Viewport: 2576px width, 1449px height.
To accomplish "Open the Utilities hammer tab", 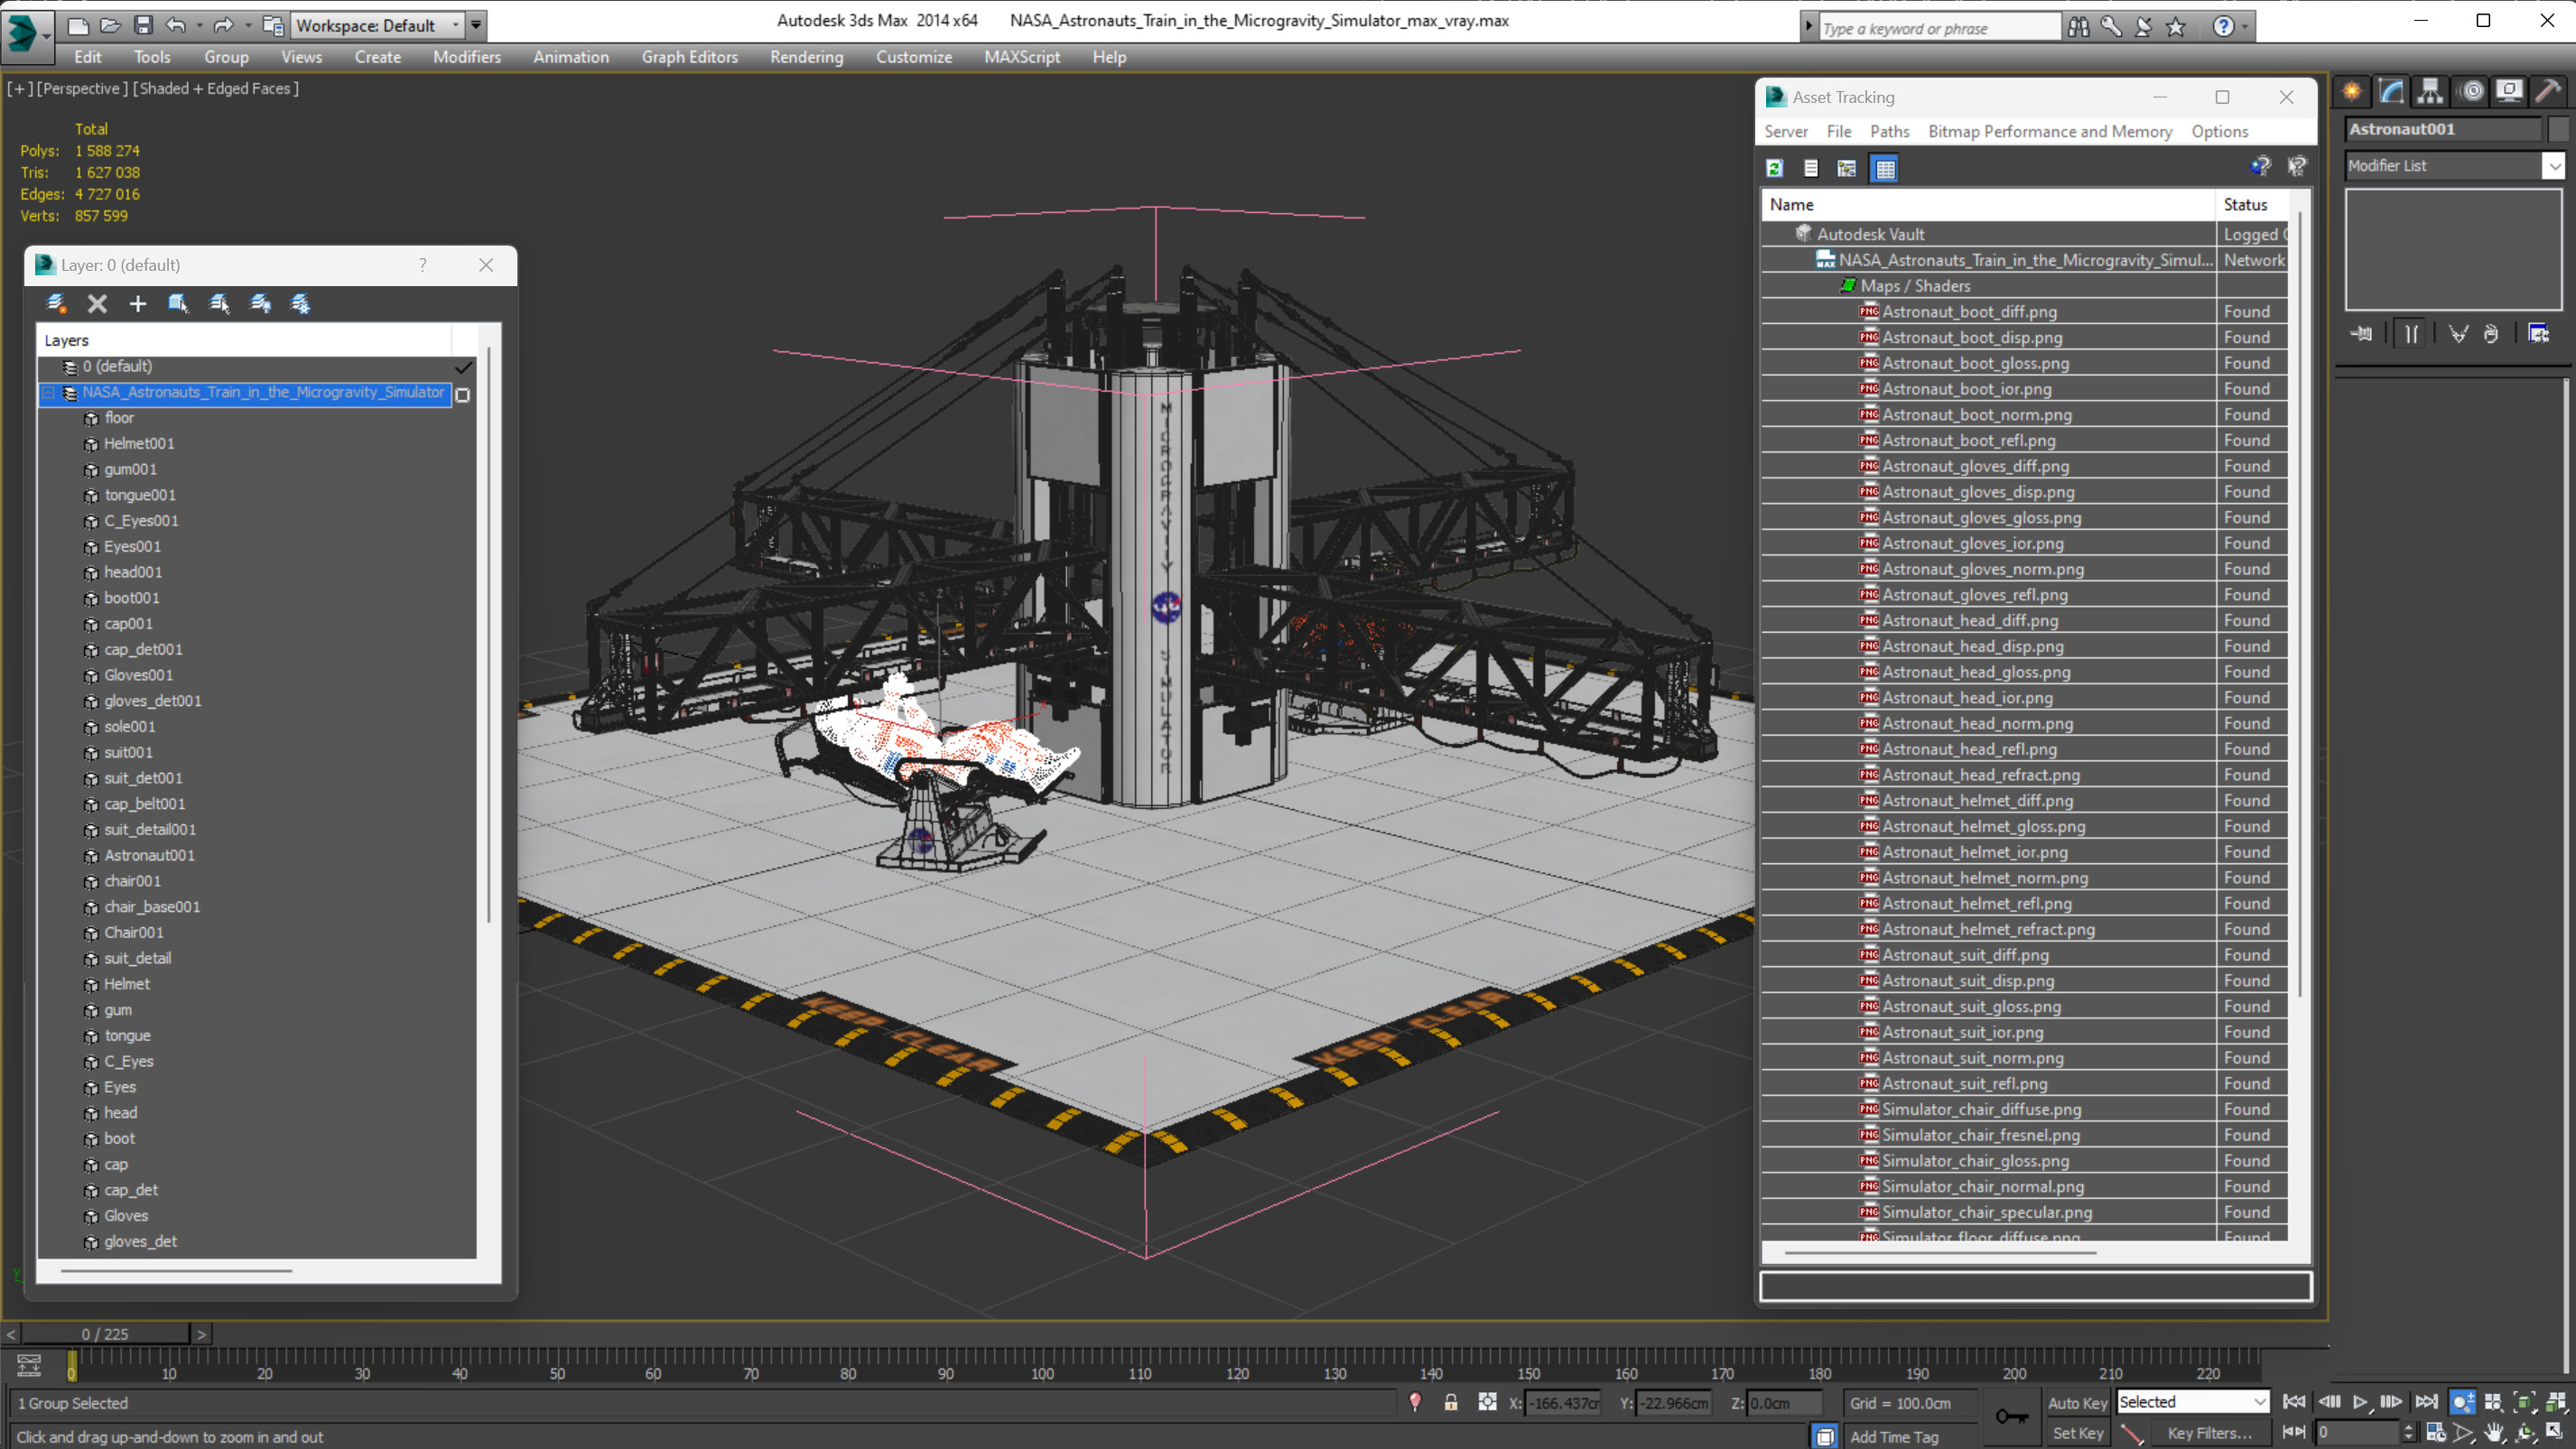I will [2549, 92].
